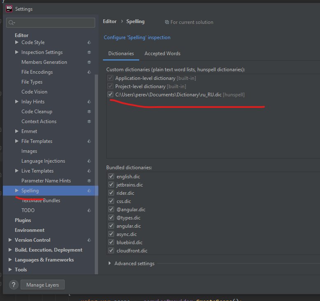Image resolution: width=320 pixels, height=301 pixels.
Task: Toggle the Application-level dictionary checkbox
Action: [110, 78]
